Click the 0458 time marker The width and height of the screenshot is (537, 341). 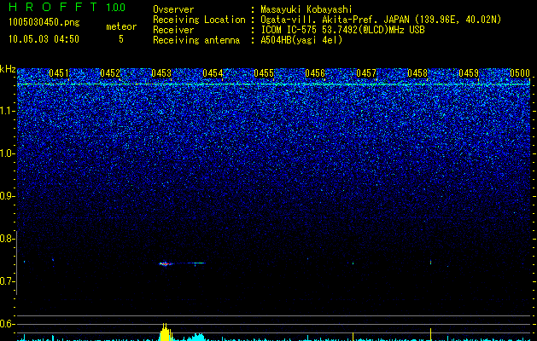417,73
